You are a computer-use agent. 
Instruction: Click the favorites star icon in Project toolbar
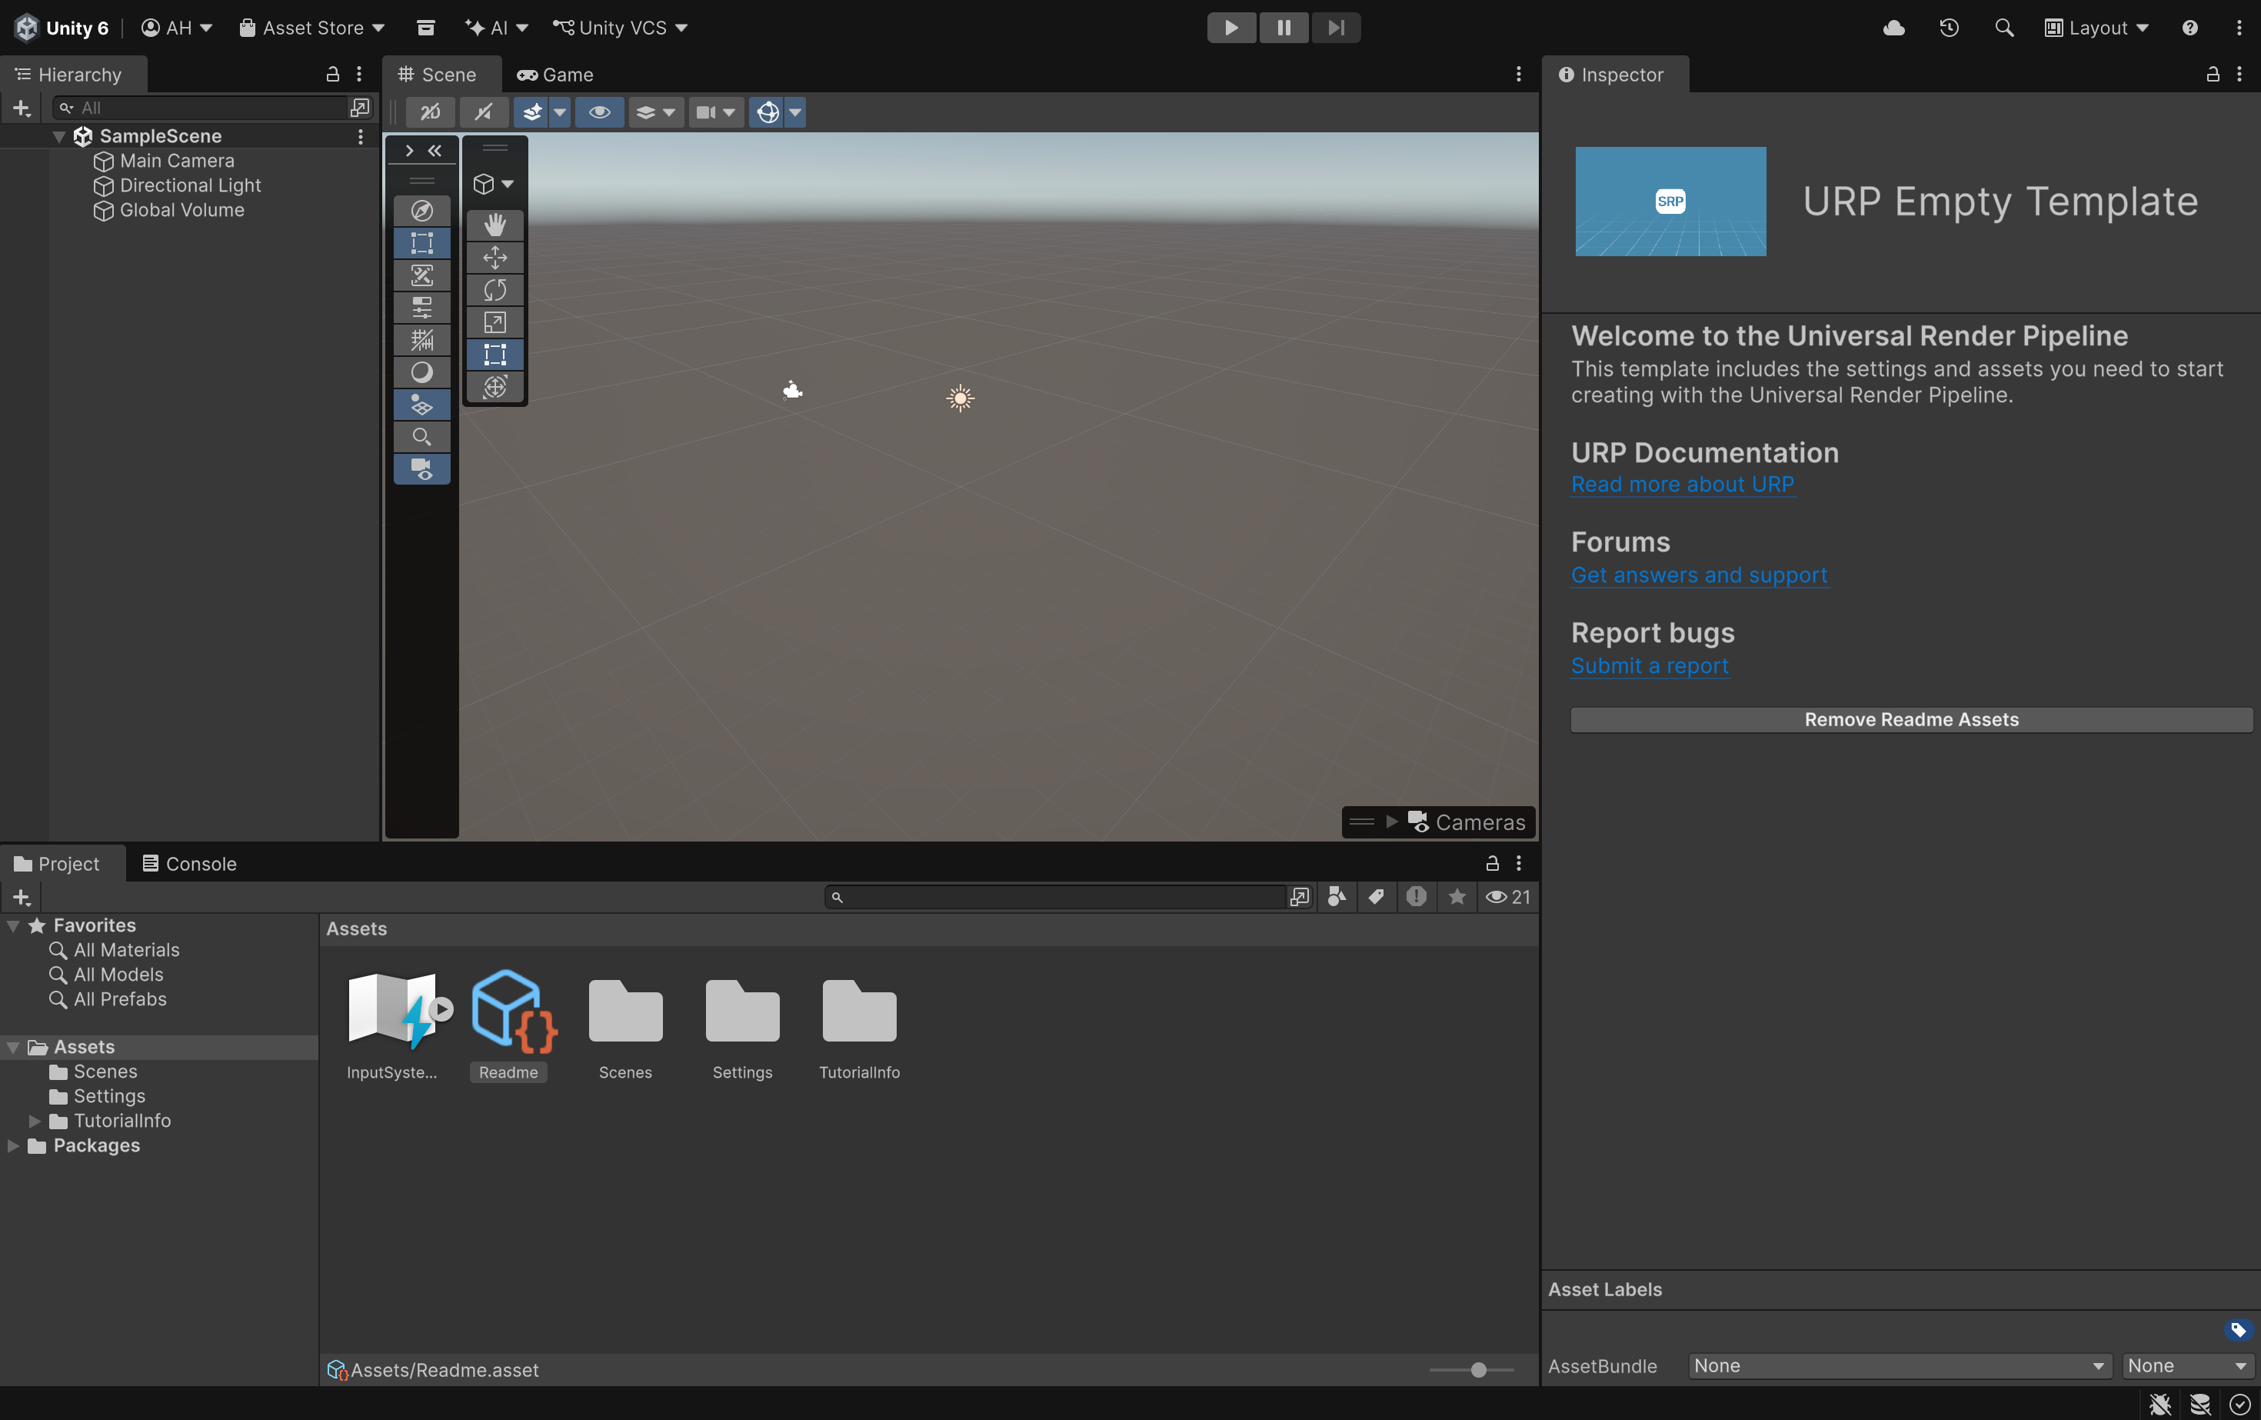click(x=1457, y=897)
